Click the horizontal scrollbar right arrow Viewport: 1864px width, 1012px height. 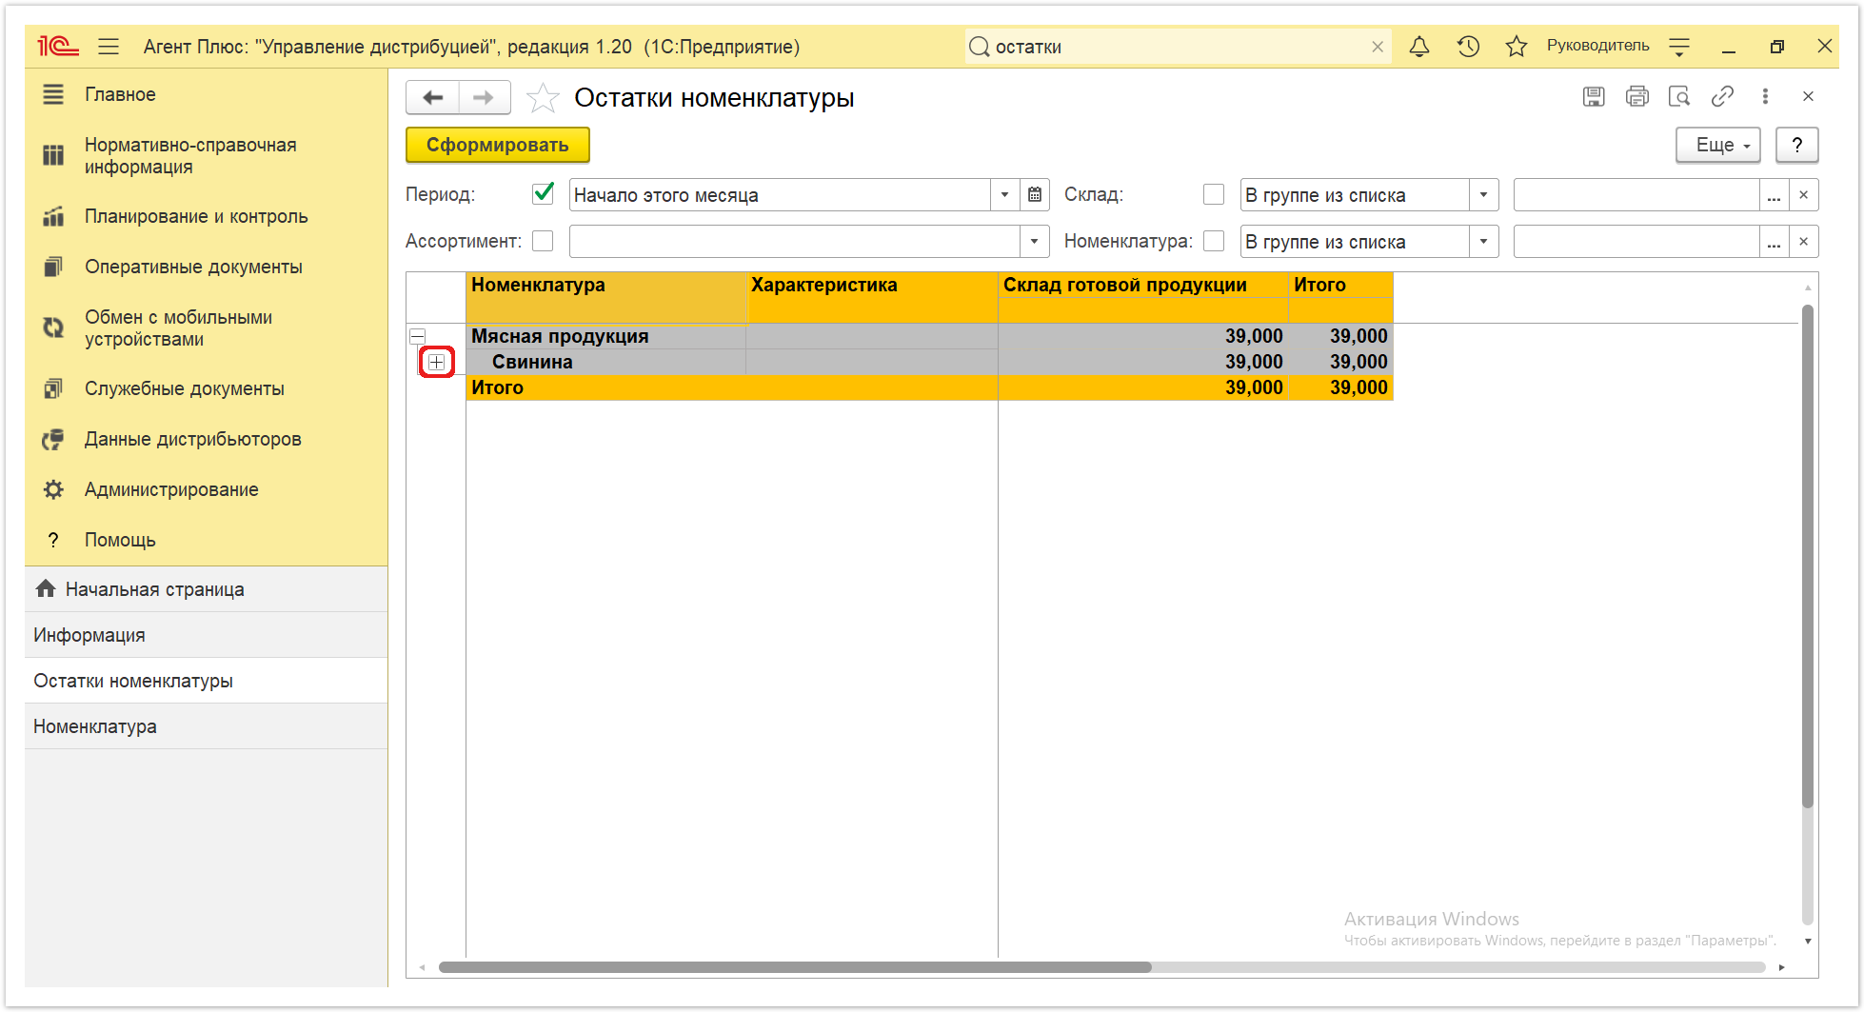[x=1781, y=967]
